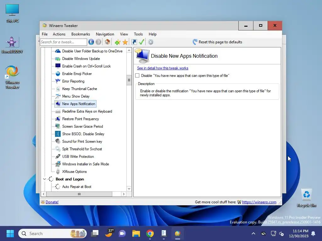The image size is (322, 241).
Task: Select Restore Point Frequency tree item
Action: 80,119
